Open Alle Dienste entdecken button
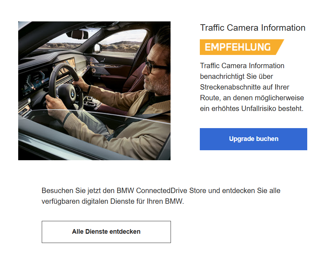The height and width of the screenshot is (253, 324). pyautogui.click(x=106, y=232)
